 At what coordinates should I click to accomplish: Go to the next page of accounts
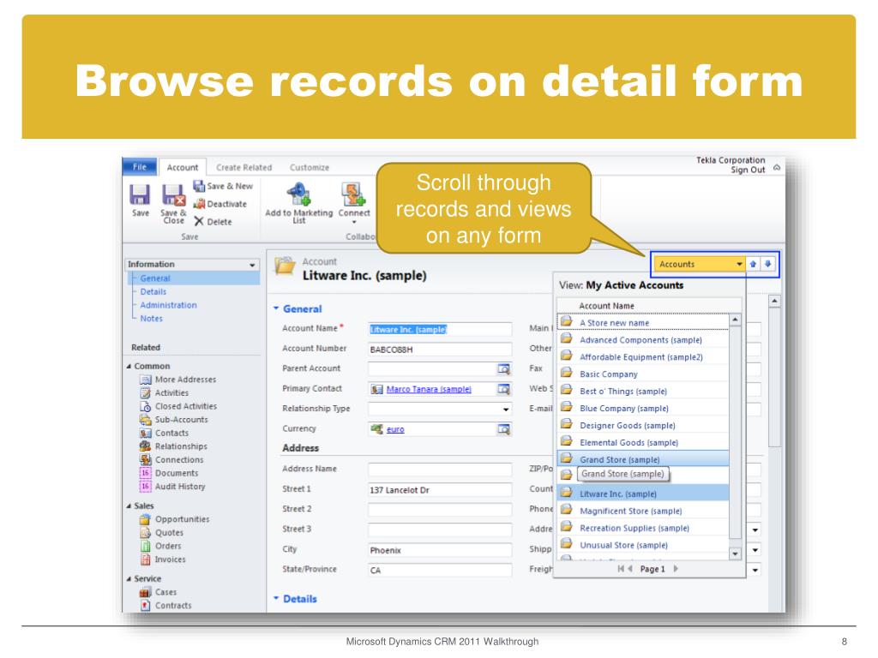point(676,569)
